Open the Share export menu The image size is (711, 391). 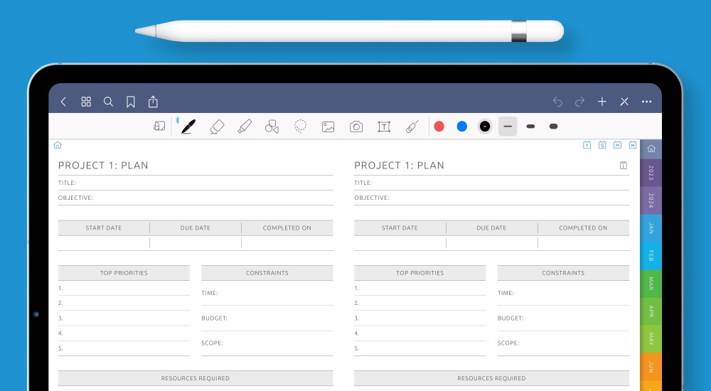[x=153, y=102]
